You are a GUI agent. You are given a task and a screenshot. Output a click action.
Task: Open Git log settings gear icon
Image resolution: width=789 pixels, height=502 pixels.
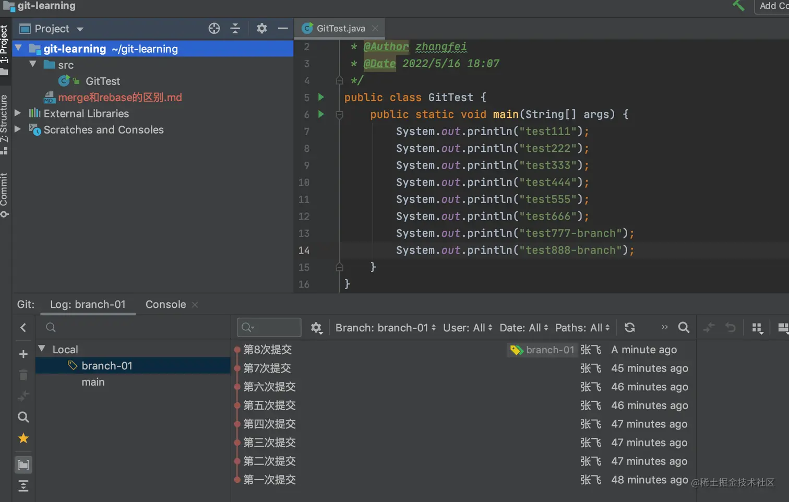(x=316, y=328)
